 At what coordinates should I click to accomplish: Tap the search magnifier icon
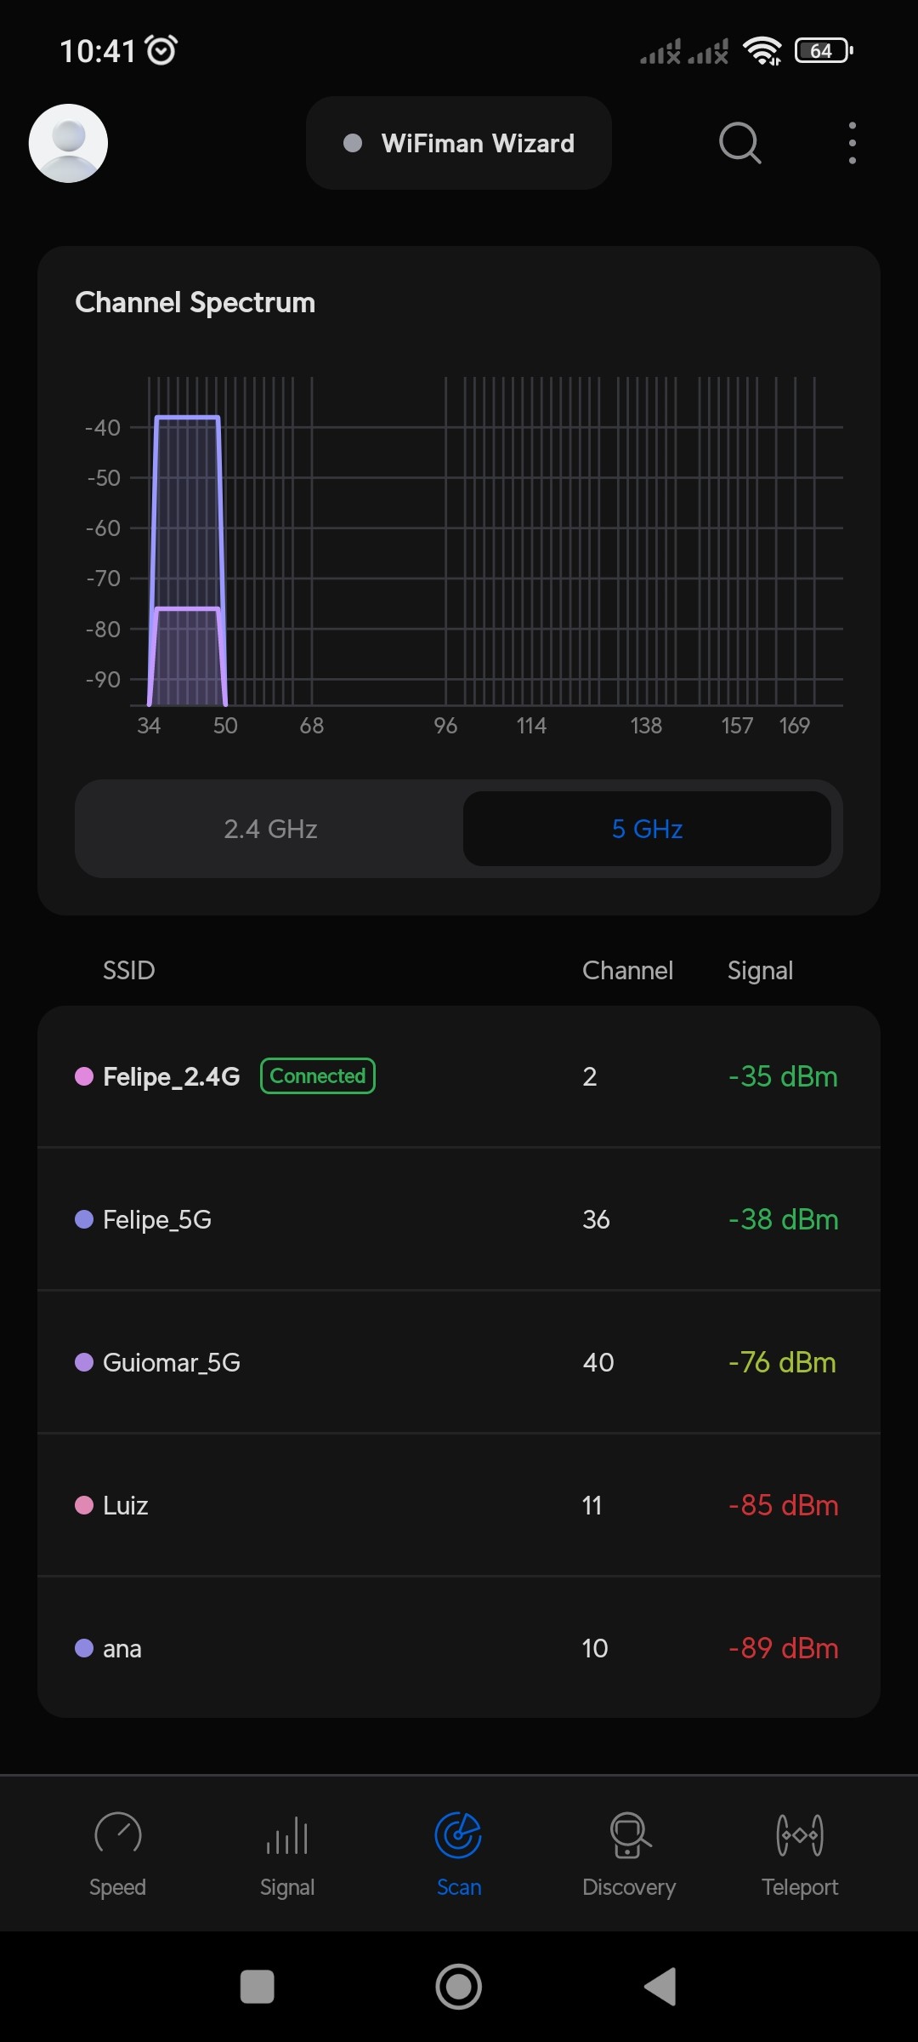(739, 143)
